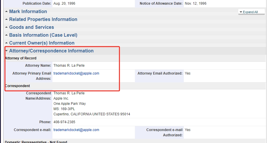Screen dimensions: 268x143
Task: Click the arrow icon beside Goods and Services
Action: coord(6,27)
